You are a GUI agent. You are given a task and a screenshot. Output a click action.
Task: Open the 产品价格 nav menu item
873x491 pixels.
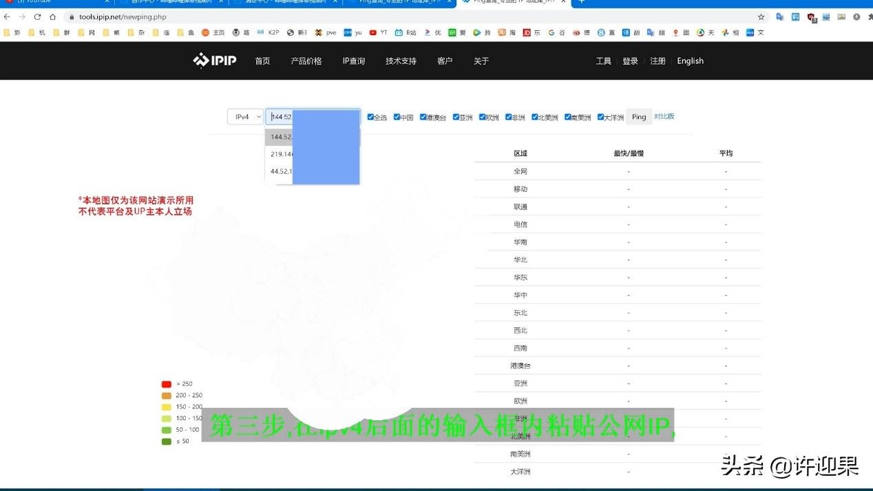tap(306, 61)
